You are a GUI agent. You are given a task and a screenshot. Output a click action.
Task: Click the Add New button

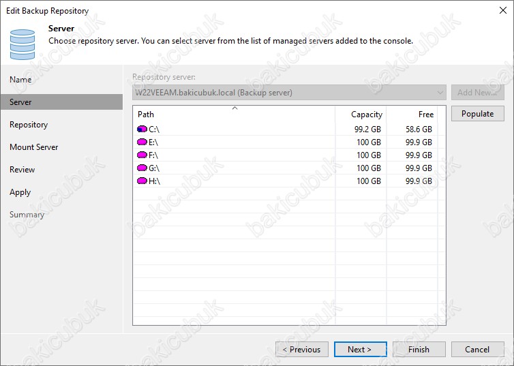click(x=477, y=93)
